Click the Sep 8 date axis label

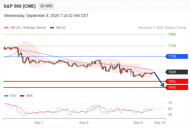84,123
